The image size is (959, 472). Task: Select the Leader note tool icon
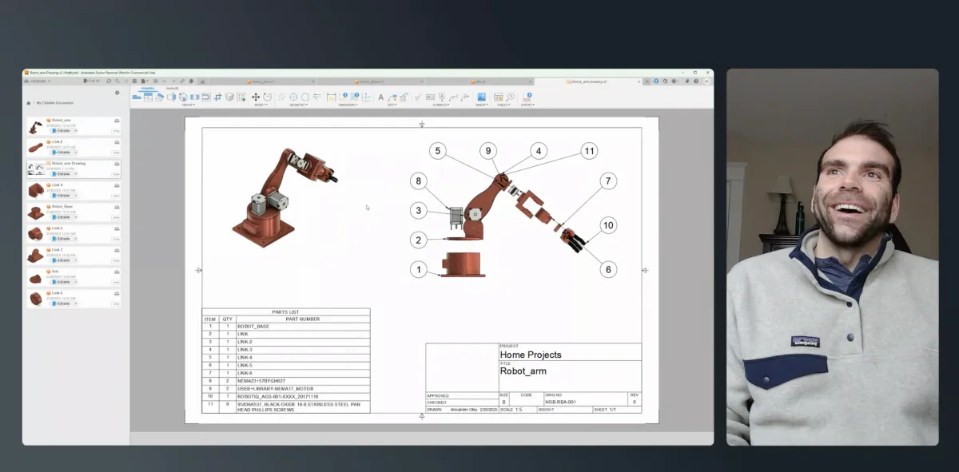click(392, 97)
